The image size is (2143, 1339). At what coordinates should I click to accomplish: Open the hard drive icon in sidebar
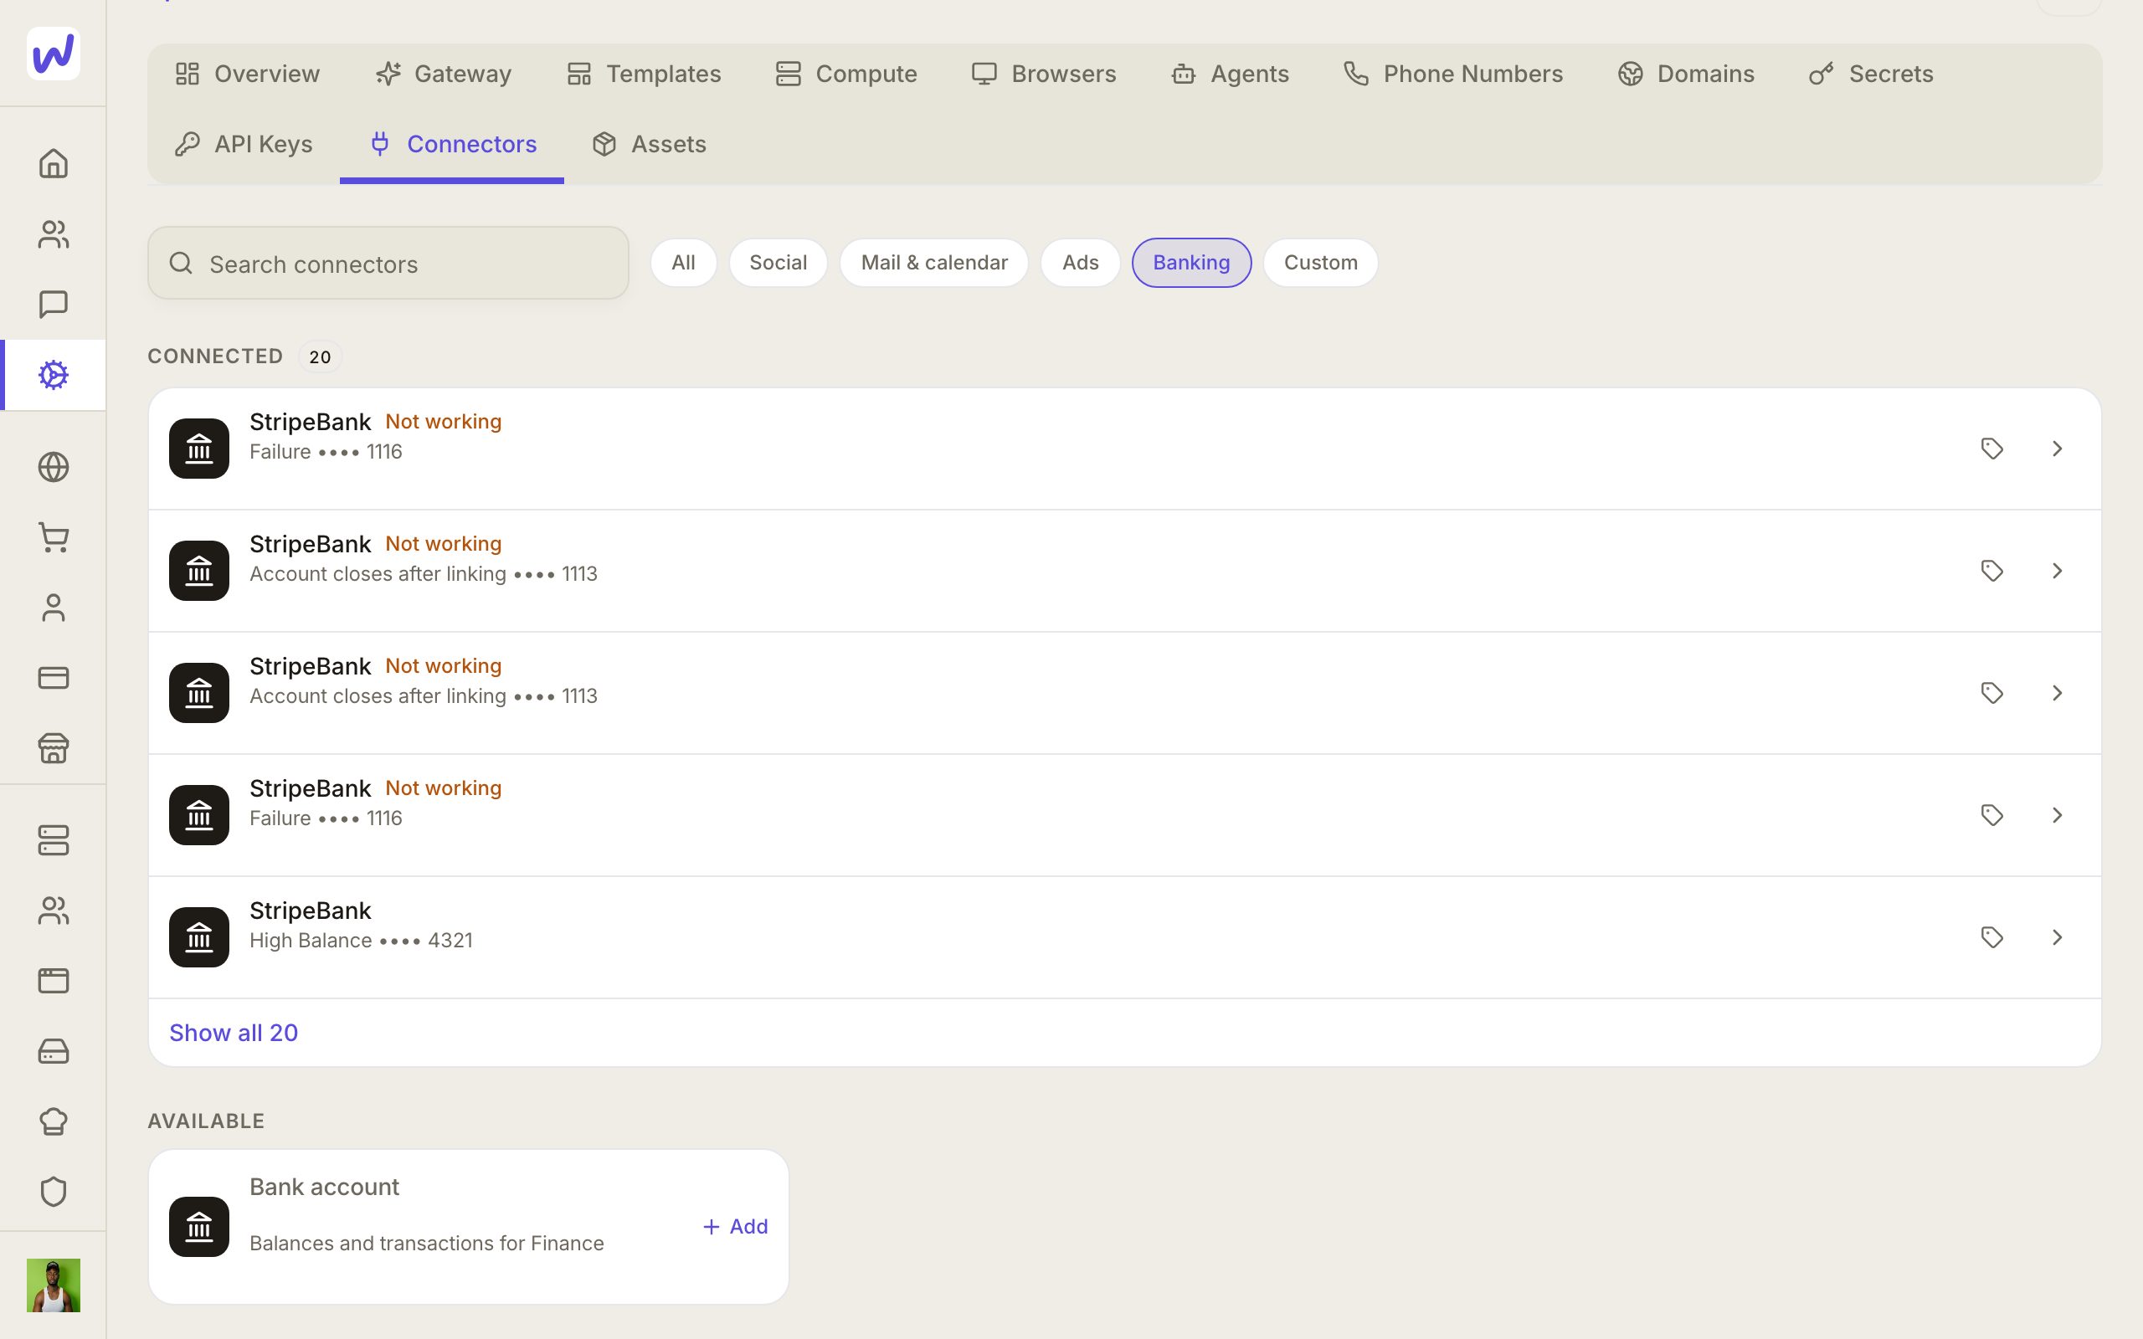[x=53, y=1051]
